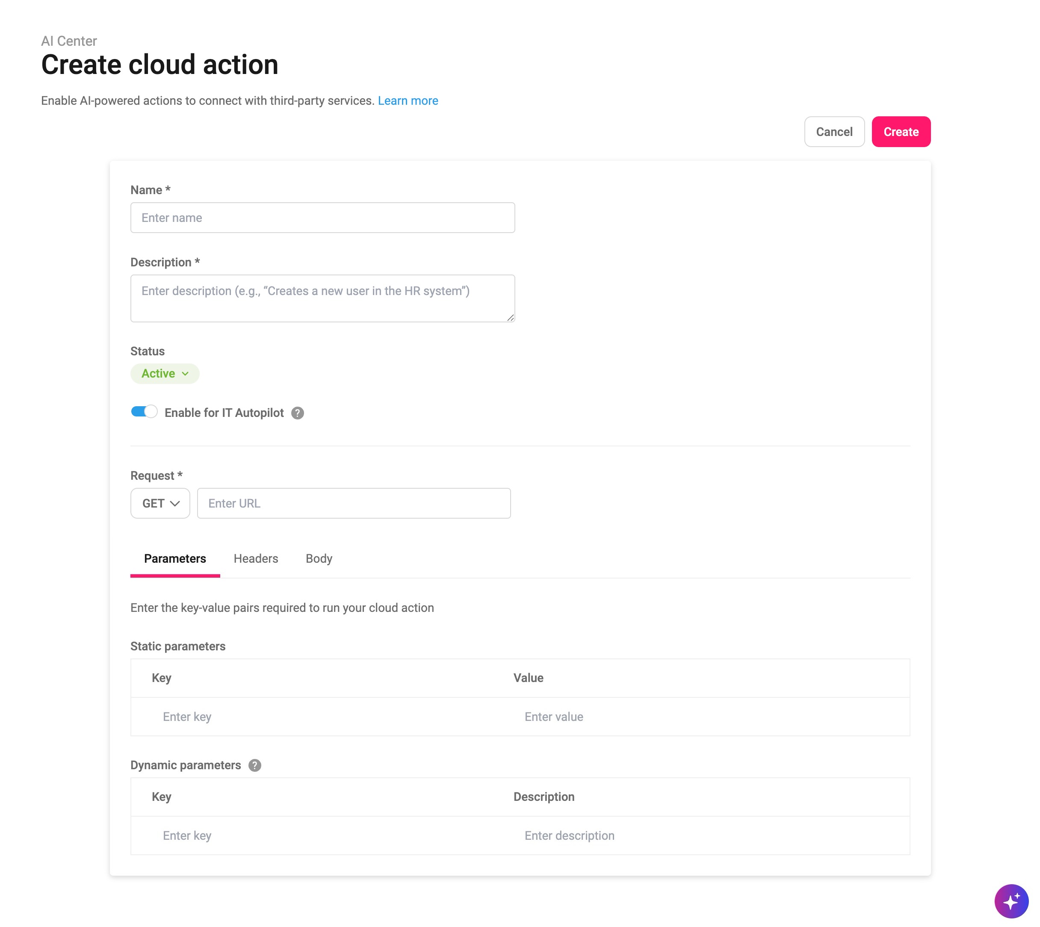This screenshot has width=1040, height=927.
Task: Click the Description textarea resize handle
Action: pos(510,317)
